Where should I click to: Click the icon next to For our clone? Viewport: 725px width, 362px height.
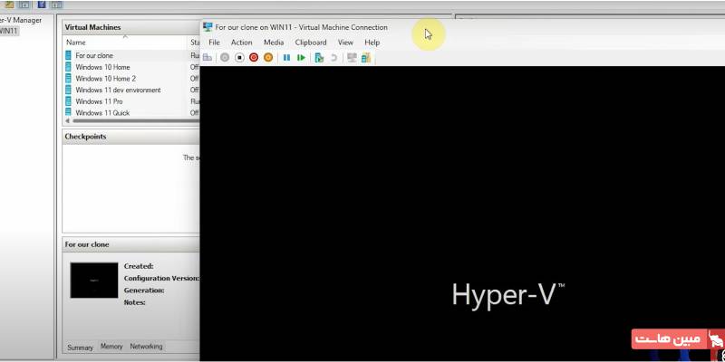[69, 55]
